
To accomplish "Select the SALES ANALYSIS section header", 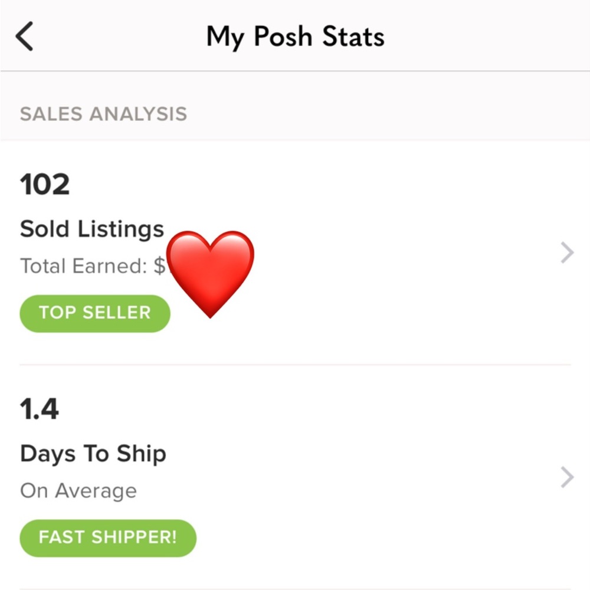I will pos(103,113).
